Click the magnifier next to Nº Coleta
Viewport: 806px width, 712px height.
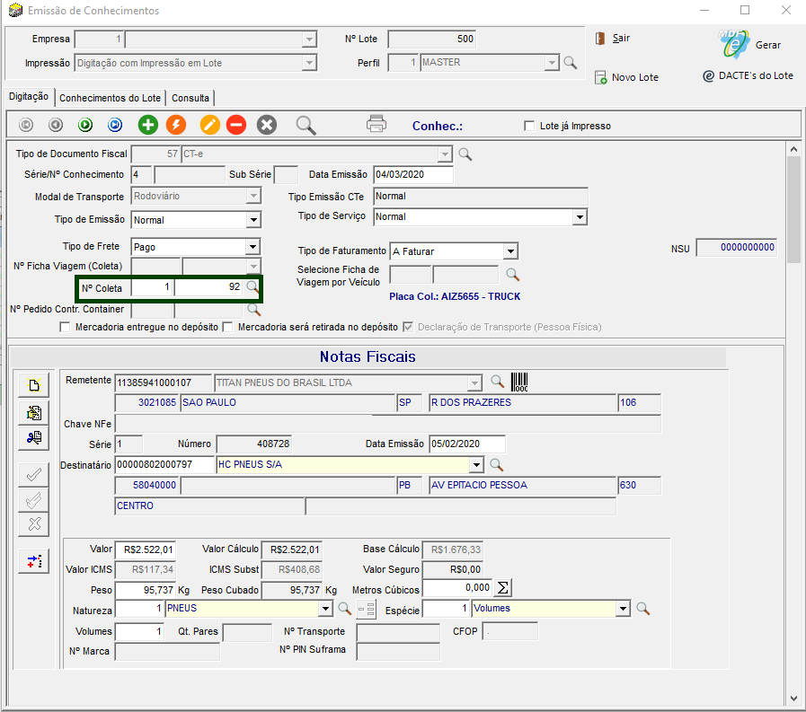point(252,287)
